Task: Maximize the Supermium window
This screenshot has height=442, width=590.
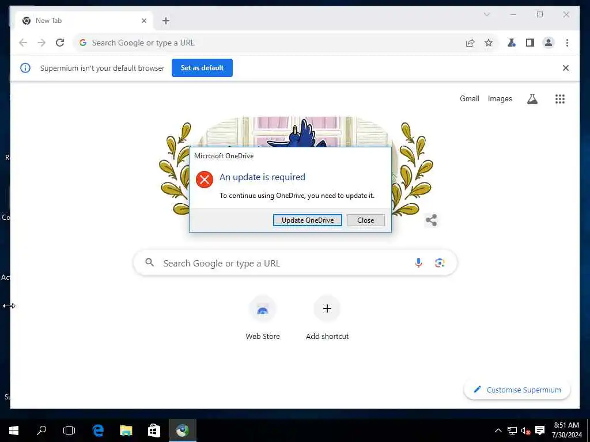Action: click(539, 14)
